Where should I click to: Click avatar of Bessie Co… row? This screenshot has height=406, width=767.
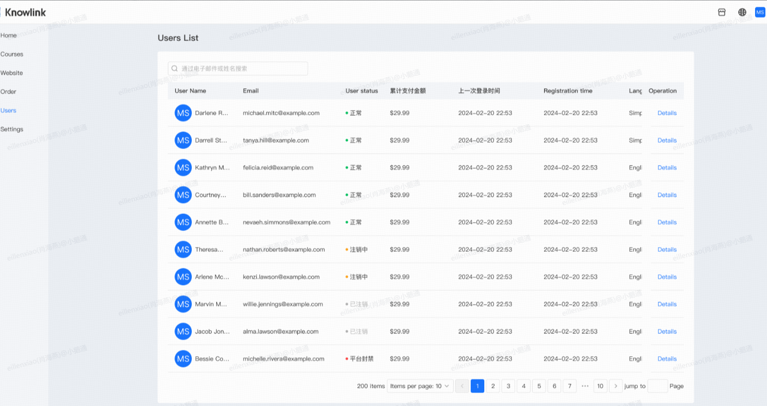183,359
